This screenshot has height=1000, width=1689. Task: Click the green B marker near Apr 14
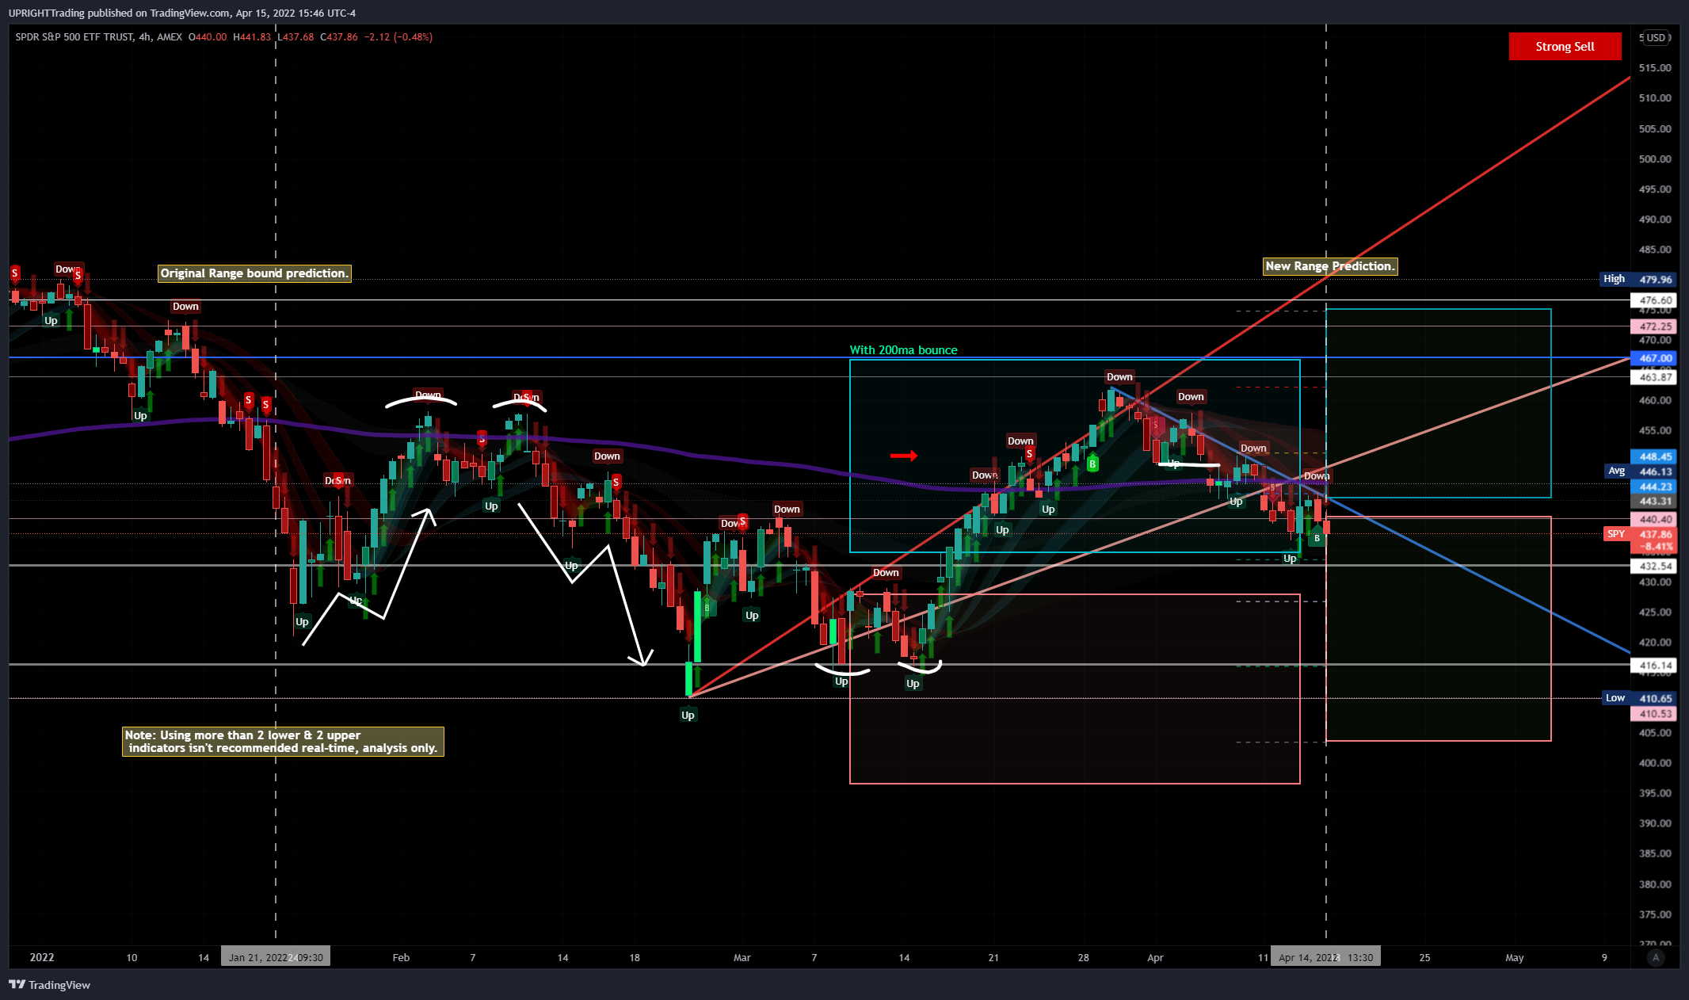coord(1317,539)
